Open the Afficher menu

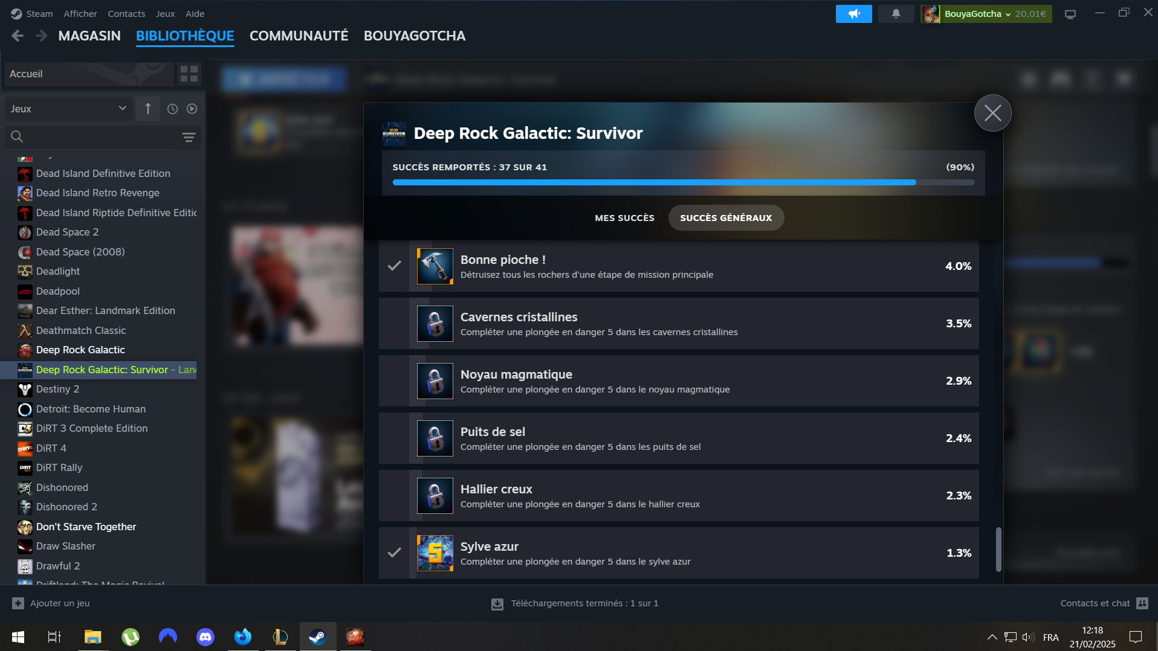(x=80, y=14)
